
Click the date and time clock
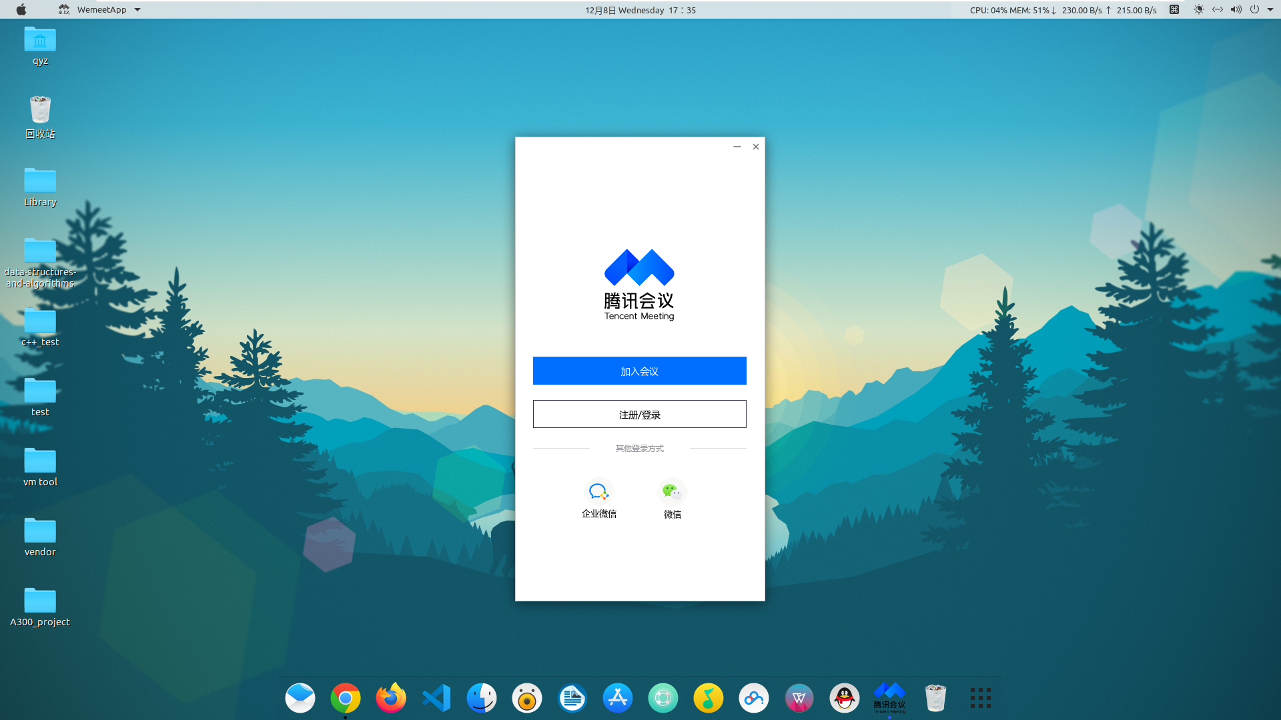[640, 10]
